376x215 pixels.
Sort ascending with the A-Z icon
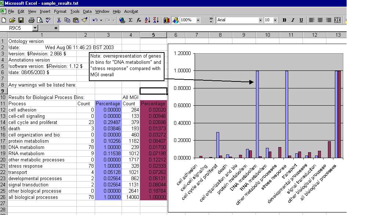[x=148, y=20]
